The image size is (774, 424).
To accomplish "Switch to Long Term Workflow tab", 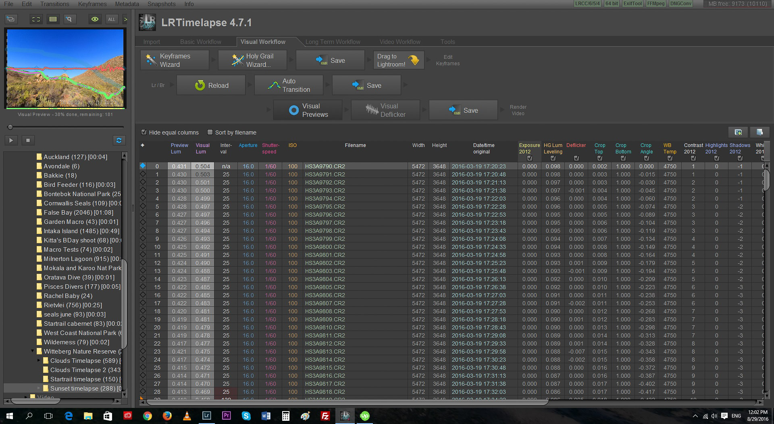I will click(333, 42).
